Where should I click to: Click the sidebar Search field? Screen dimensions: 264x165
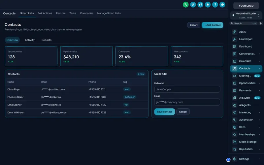click(x=244, y=23)
